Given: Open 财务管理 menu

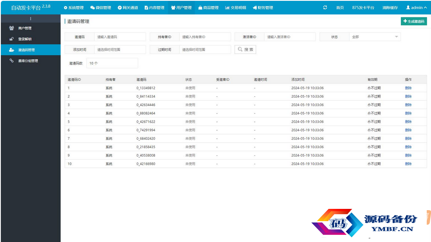Looking at the screenshot, I should click(x=263, y=8).
